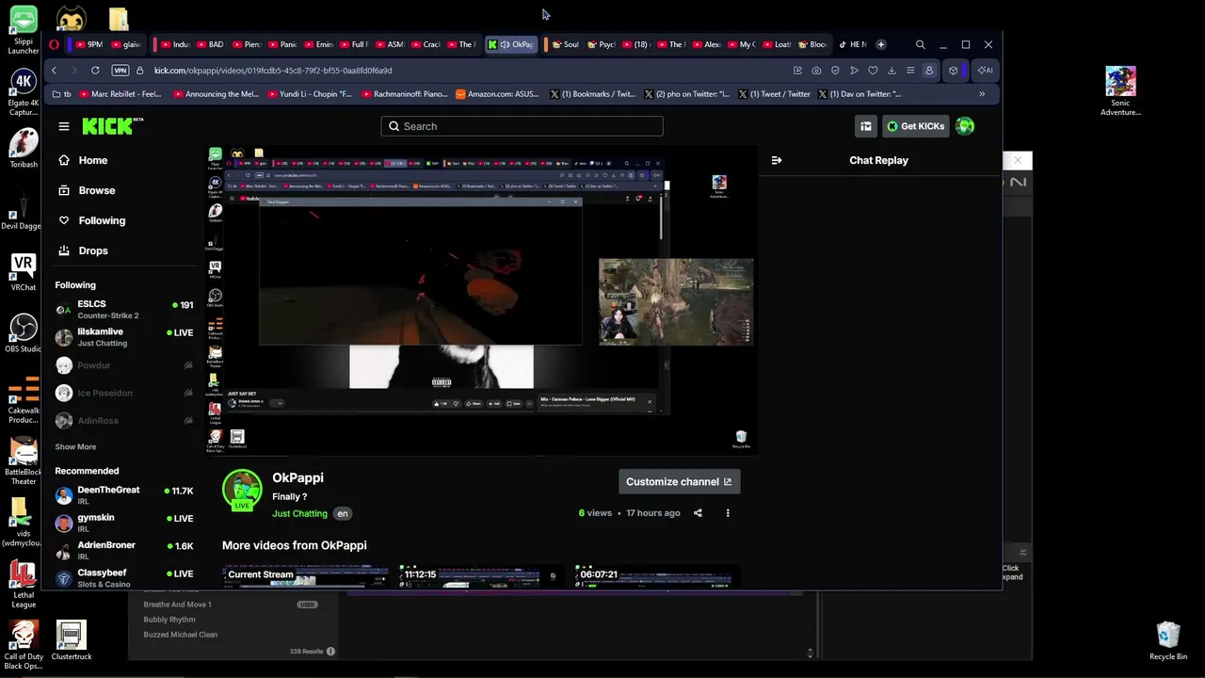Open the 11:12:15 video thumbnail
Image resolution: width=1205 pixels, height=678 pixels.
coord(481,576)
